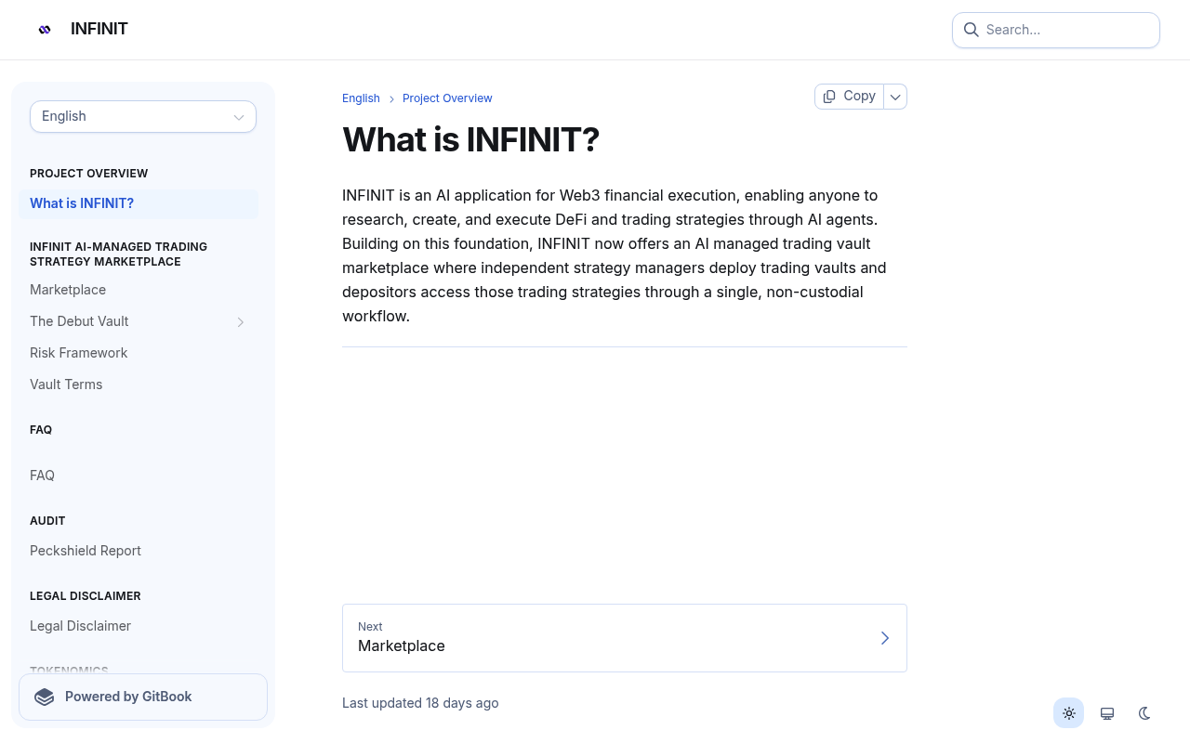The image size is (1190, 743).
Task: Click the Powered by GitBook button
Action: pos(143,697)
